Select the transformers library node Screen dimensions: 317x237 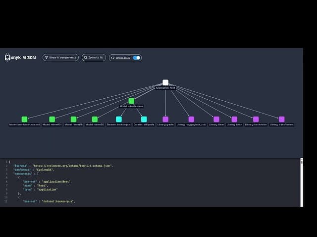click(x=282, y=119)
